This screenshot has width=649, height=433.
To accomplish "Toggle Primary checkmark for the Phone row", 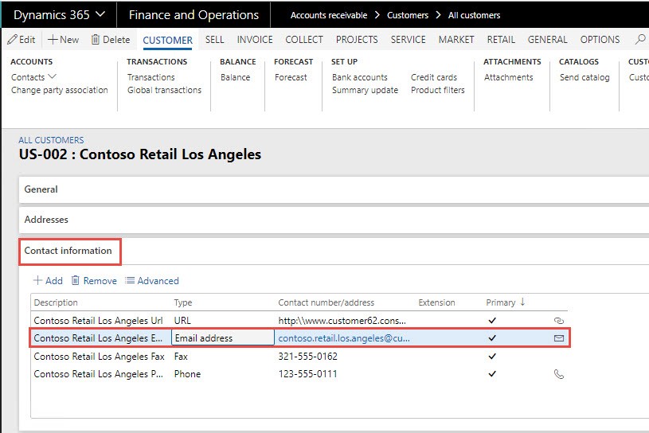I will [x=492, y=374].
